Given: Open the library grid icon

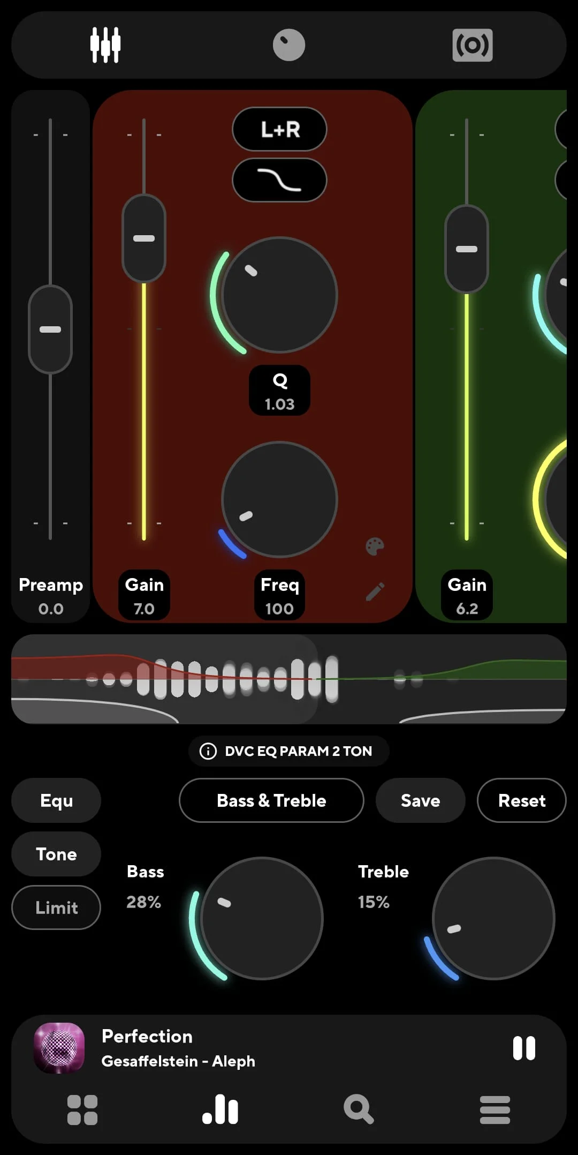Looking at the screenshot, I should pyautogui.click(x=82, y=1109).
